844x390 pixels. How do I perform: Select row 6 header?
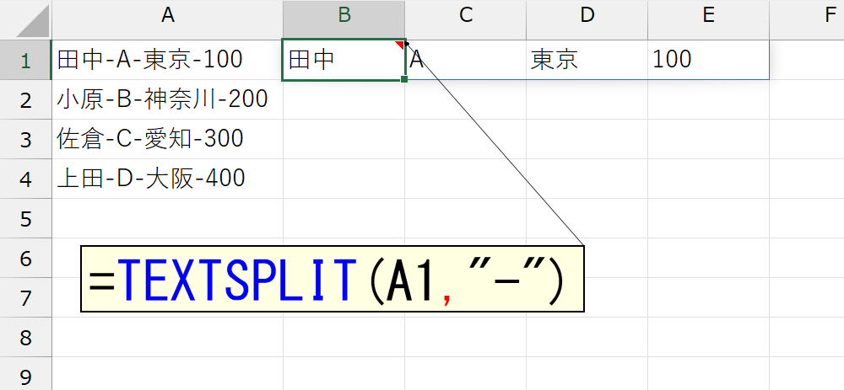click(26, 258)
